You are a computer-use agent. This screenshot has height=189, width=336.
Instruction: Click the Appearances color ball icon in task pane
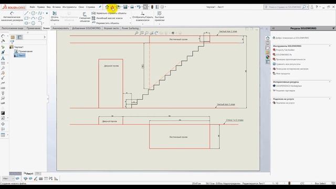point(268,57)
